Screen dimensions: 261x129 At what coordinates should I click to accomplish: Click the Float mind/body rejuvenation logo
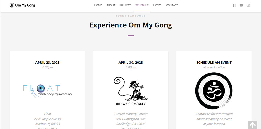point(48,91)
